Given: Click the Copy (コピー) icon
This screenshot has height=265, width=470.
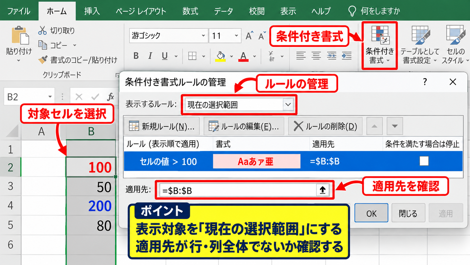Looking at the screenshot, I should click(x=42, y=45).
